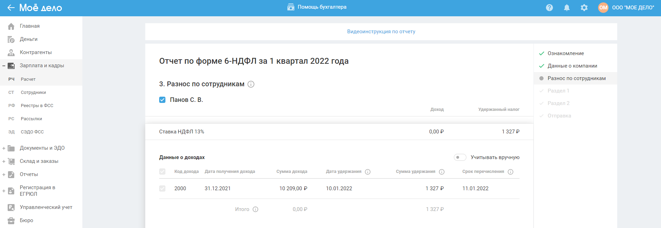Go to Отправка step
661x228 pixels.
tap(559, 116)
